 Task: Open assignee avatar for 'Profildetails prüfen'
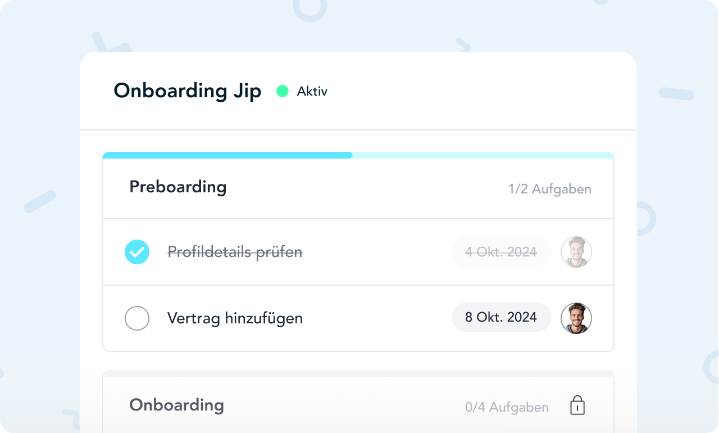pyautogui.click(x=576, y=252)
